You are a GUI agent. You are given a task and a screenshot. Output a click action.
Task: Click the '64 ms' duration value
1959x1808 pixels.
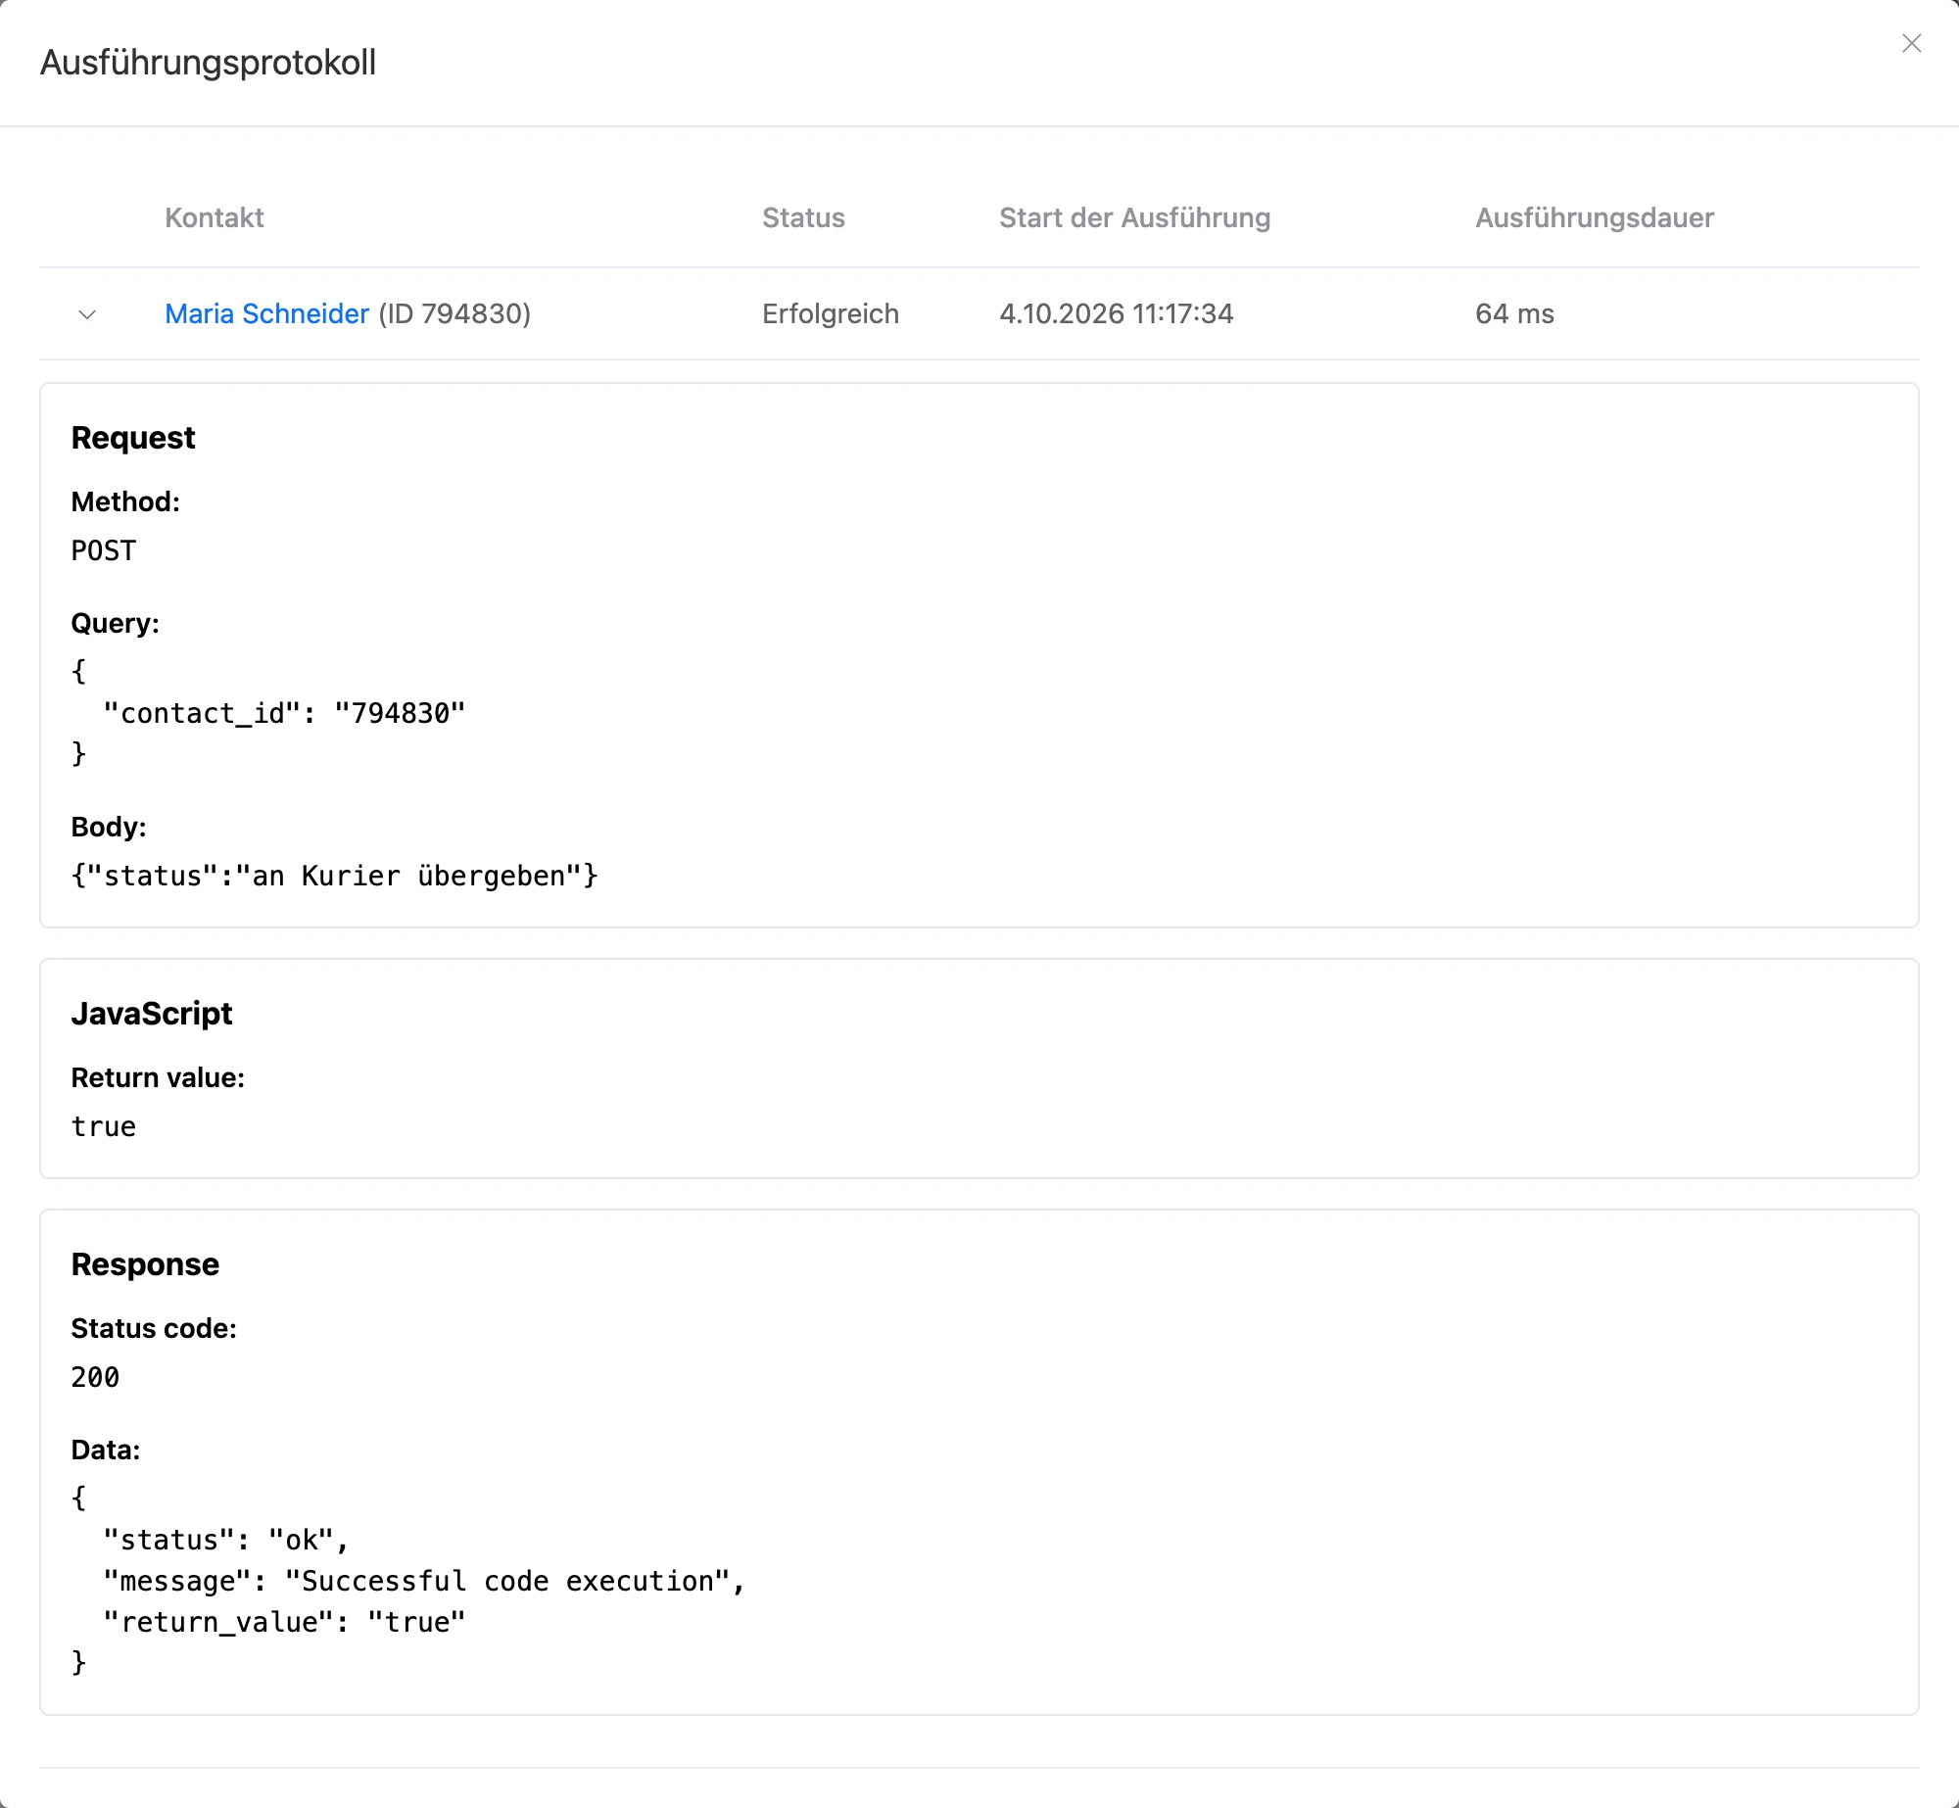(x=1514, y=313)
